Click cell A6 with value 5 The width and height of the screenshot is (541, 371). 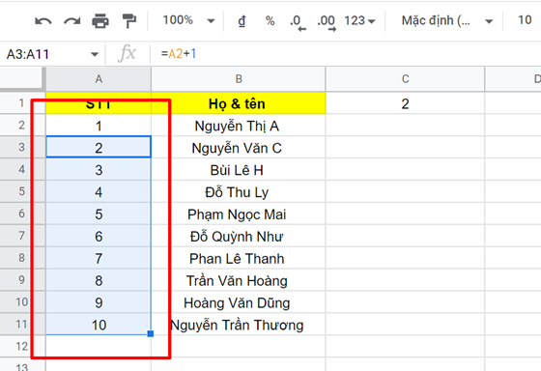tap(99, 214)
